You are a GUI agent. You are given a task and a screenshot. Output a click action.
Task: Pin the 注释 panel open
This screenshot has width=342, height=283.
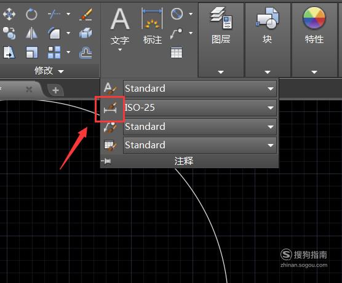[x=106, y=161]
